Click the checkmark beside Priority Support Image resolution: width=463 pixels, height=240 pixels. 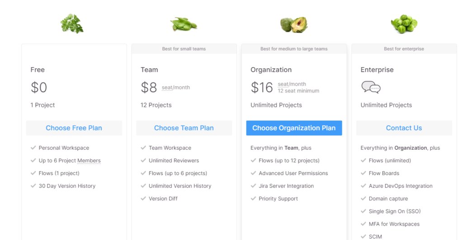tap(253, 198)
